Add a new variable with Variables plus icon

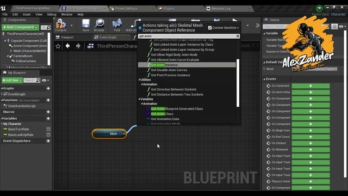point(48,119)
